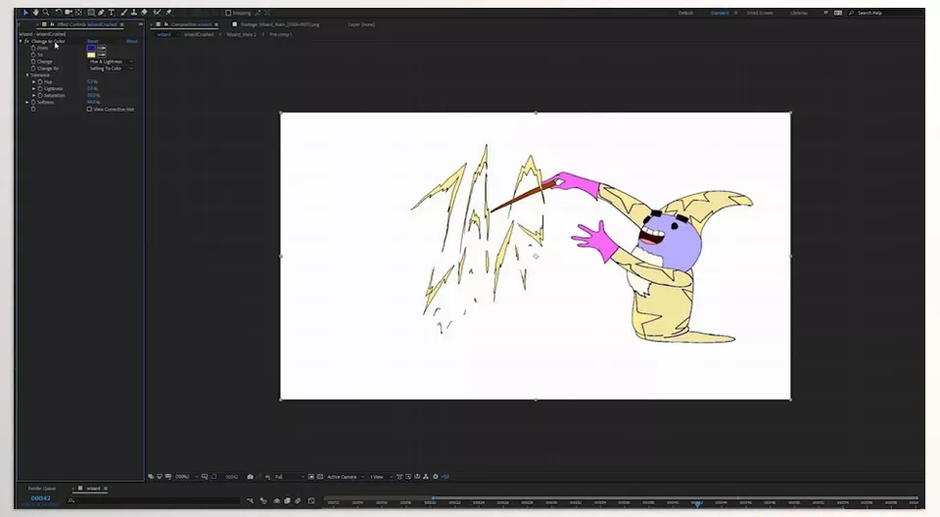Select the Type text tool
Viewport: 940px width, 517px height.
point(112,13)
